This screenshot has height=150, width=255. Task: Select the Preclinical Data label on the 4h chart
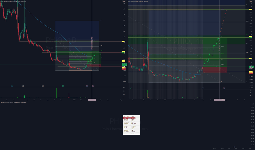point(219,45)
